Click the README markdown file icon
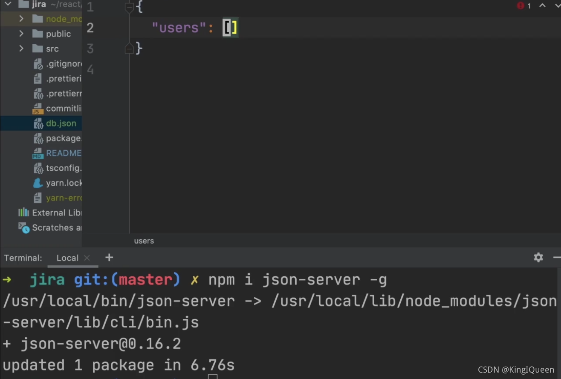This screenshot has width=561, height=379. click(38, 153)
